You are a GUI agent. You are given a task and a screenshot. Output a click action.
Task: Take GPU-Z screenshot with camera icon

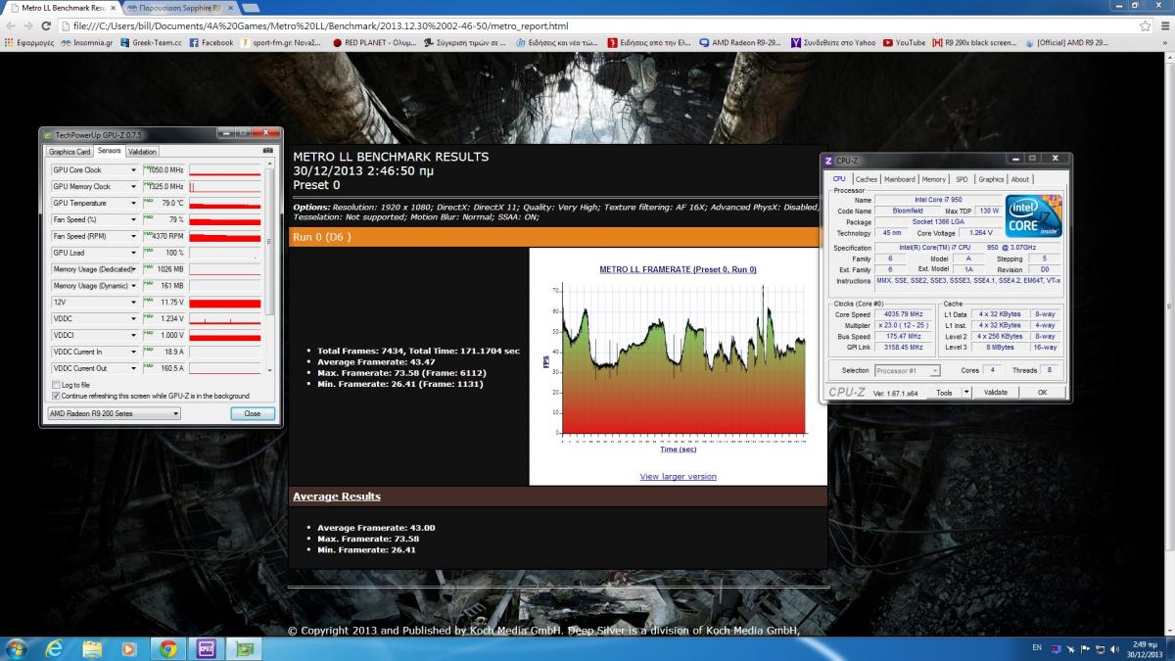tap(267, 152)
